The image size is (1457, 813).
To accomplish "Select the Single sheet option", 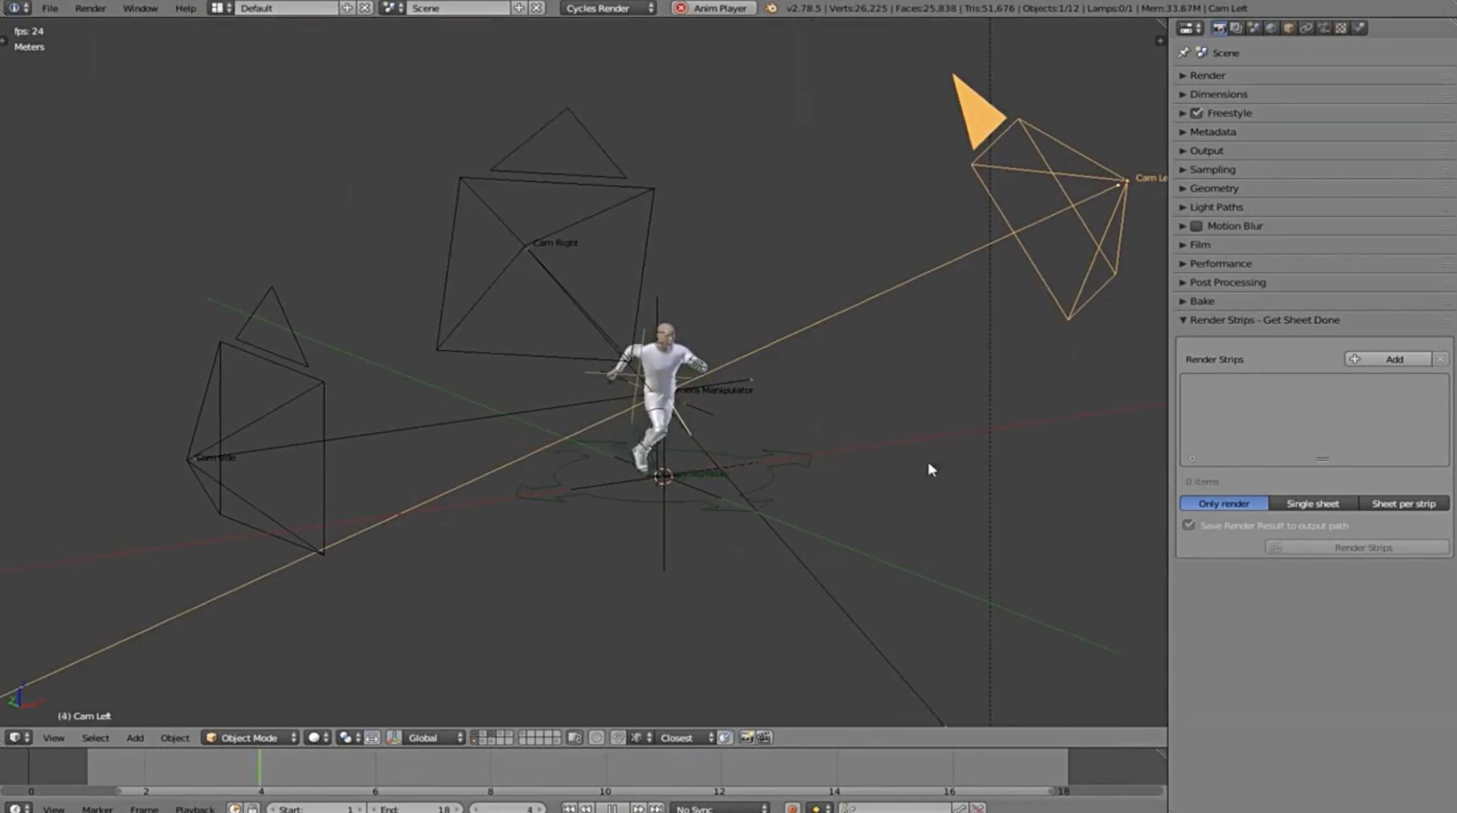I will [1312, 504].
